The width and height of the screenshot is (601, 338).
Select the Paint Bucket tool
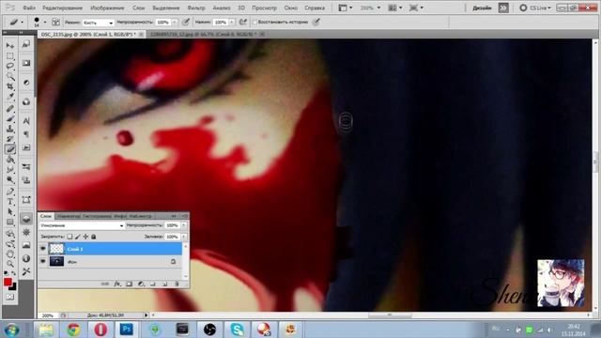pos(10,160)
